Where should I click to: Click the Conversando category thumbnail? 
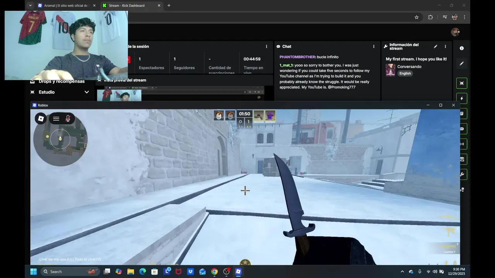[x=390, y=70]
